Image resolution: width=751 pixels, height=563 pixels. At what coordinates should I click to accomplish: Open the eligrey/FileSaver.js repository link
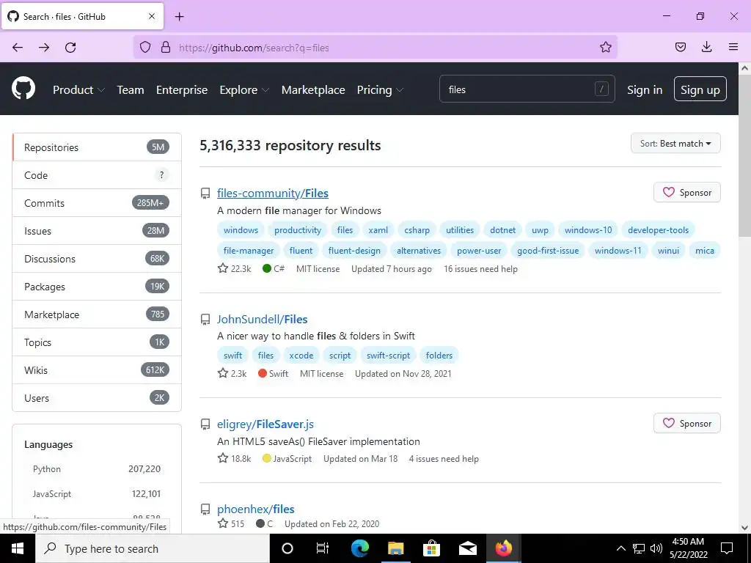click(265, 424)
